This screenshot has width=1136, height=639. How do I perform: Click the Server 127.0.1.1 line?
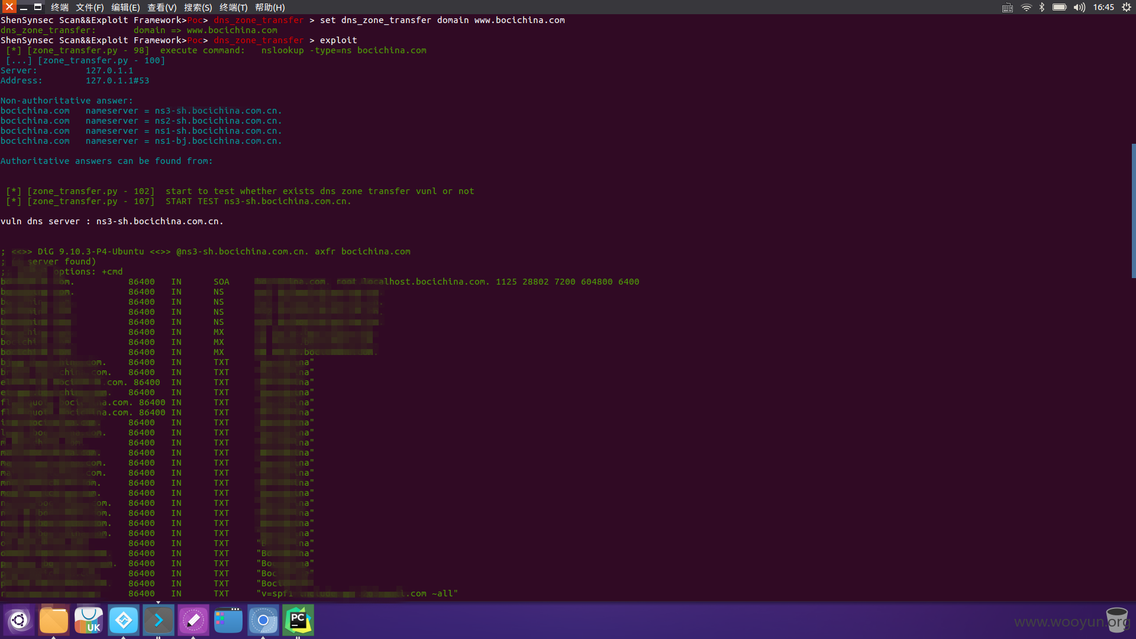click(x=67, y=70)
